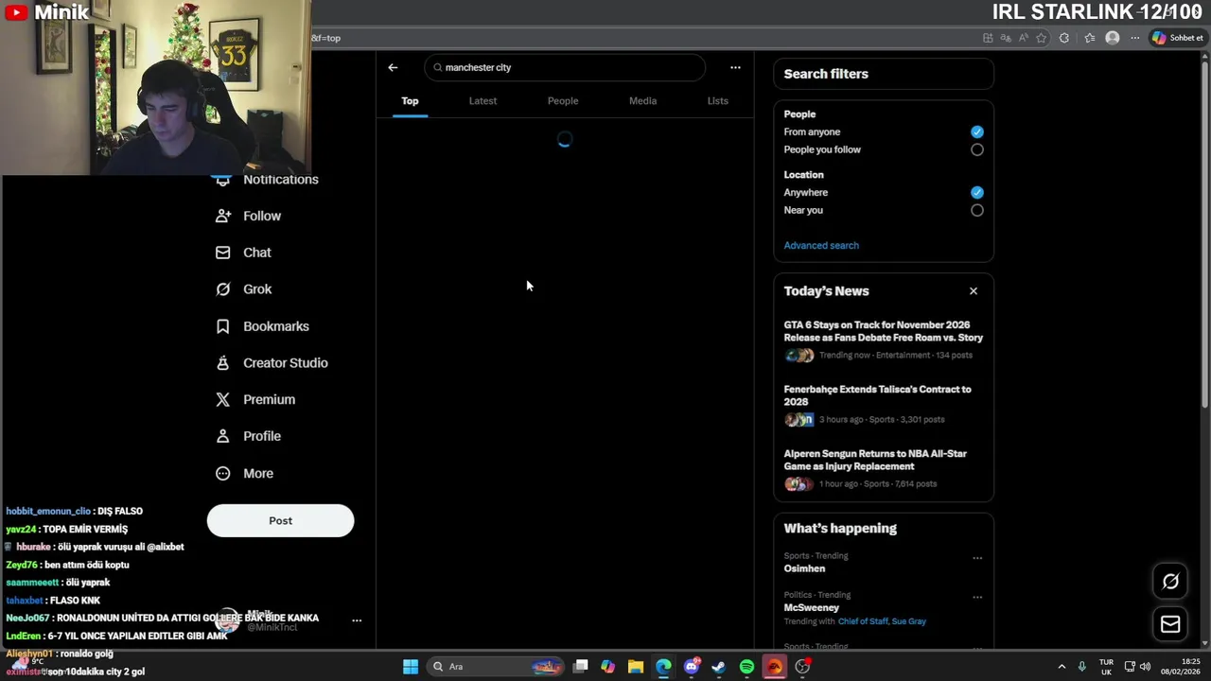The image size is (1211, 681).
Task: Switch to the Media tab
Action: point(642,100)
